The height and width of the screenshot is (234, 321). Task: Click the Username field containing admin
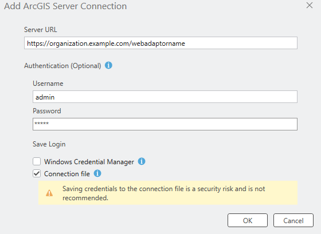point(165,97)
